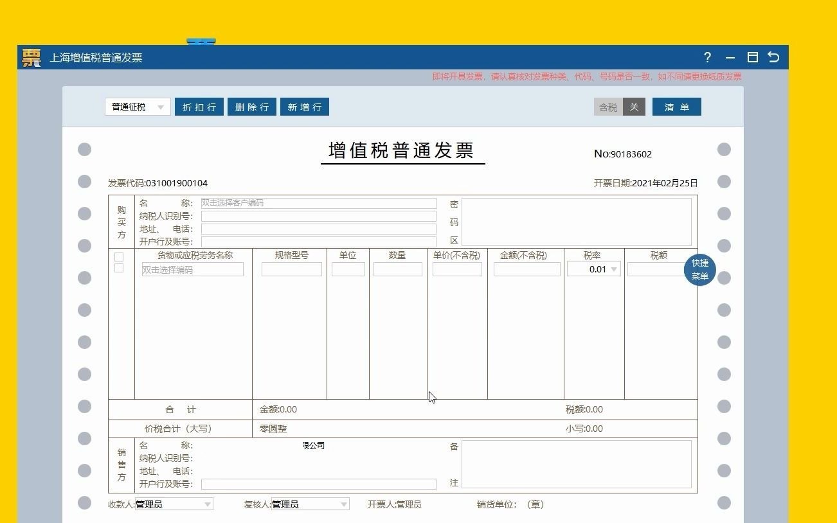Screen dimensions: 837x523
Task: Tick the lower checkbox in item row
Action: 119,268
